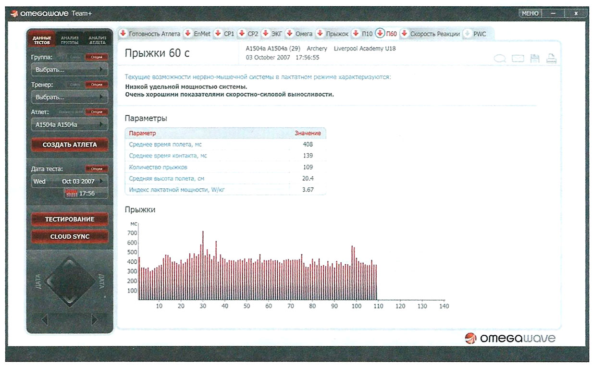The height and width of the screenshot is (367, 592).
Task: Open the Готовность Атлета tab
Action: coord(154,34)
